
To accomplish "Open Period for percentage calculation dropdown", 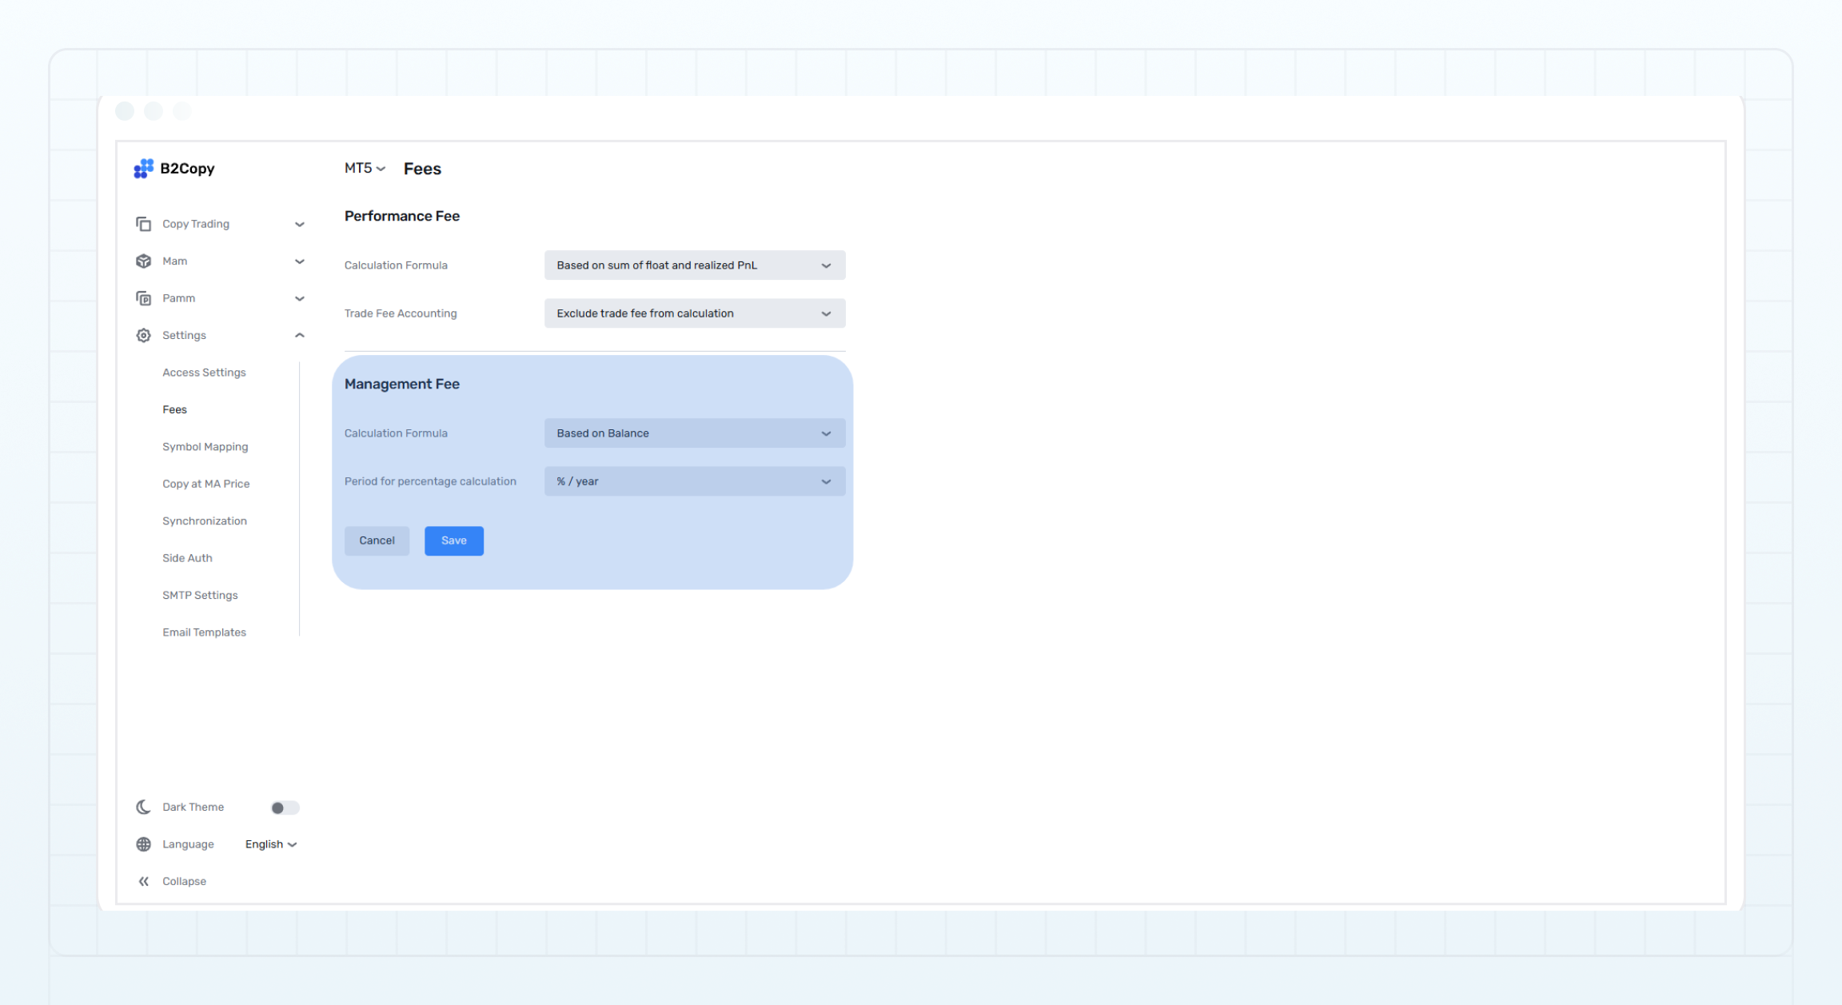I will pos(695,481).
